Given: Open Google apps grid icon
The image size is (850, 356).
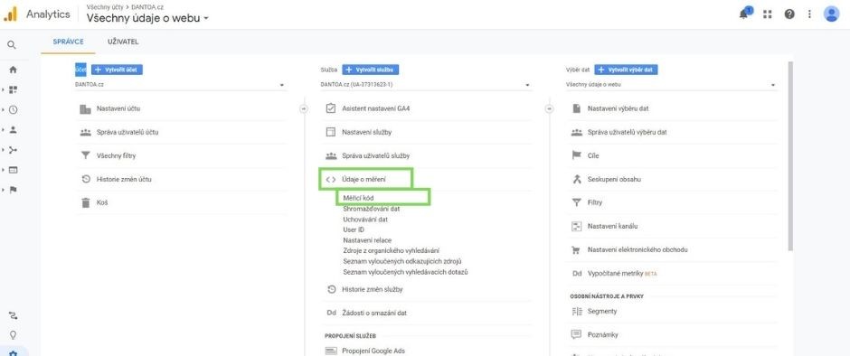Looking at the screenshot, I should click(767, 14).
